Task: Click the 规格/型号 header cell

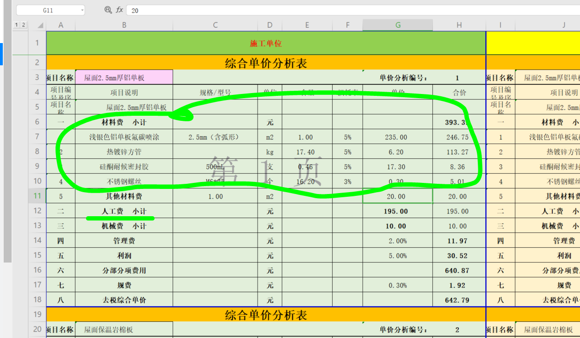Action: click(x=215, y=93)
